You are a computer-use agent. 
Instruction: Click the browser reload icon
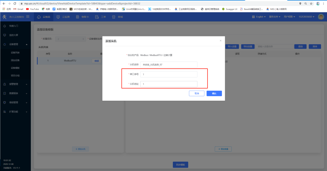pos(14,4)
